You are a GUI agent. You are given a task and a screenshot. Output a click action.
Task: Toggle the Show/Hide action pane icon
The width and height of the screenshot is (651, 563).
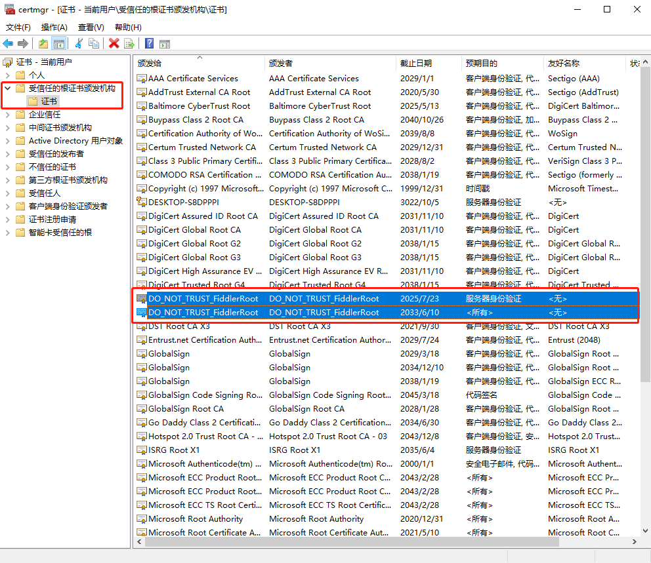coord(165,43)
